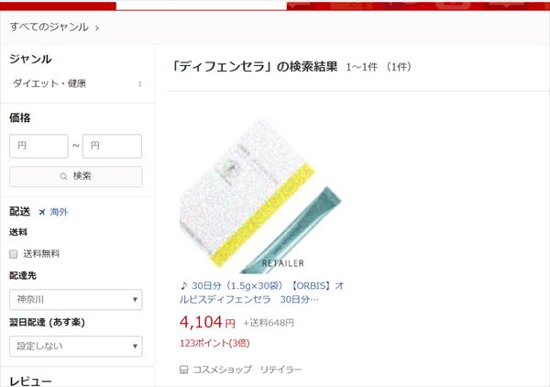Click the airplane icon next to 海外
Image resolution: width=550 pixels, height=387 pixels.
pos(42,212)
